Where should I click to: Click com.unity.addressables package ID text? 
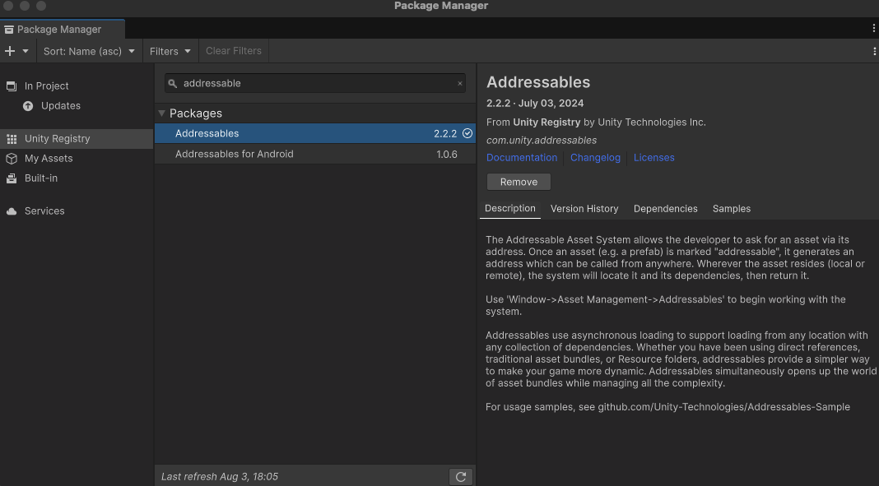[x=542, y=141]
